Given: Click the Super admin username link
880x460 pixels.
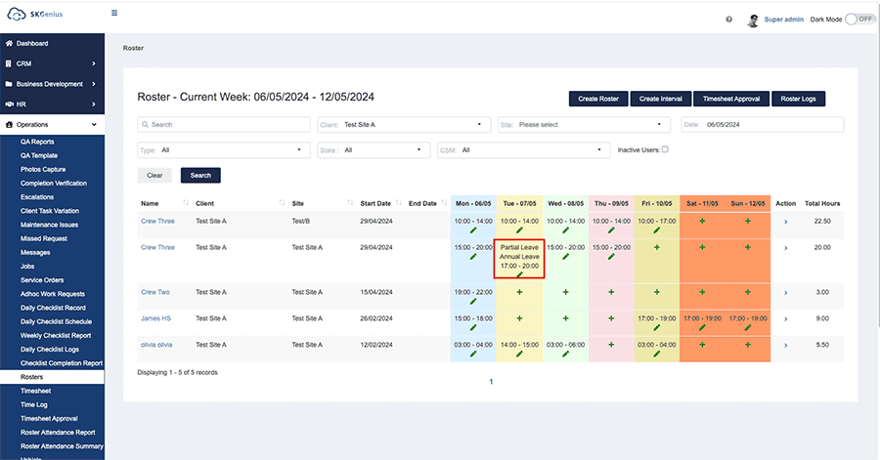Looking at the screenshot, I should [783, 20].
